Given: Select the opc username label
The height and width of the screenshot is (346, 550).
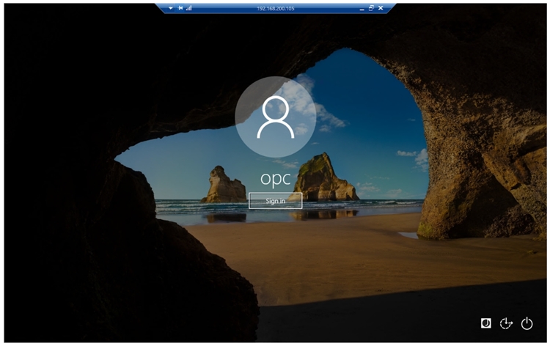Looking at the screenshot, I should point(275,178).
